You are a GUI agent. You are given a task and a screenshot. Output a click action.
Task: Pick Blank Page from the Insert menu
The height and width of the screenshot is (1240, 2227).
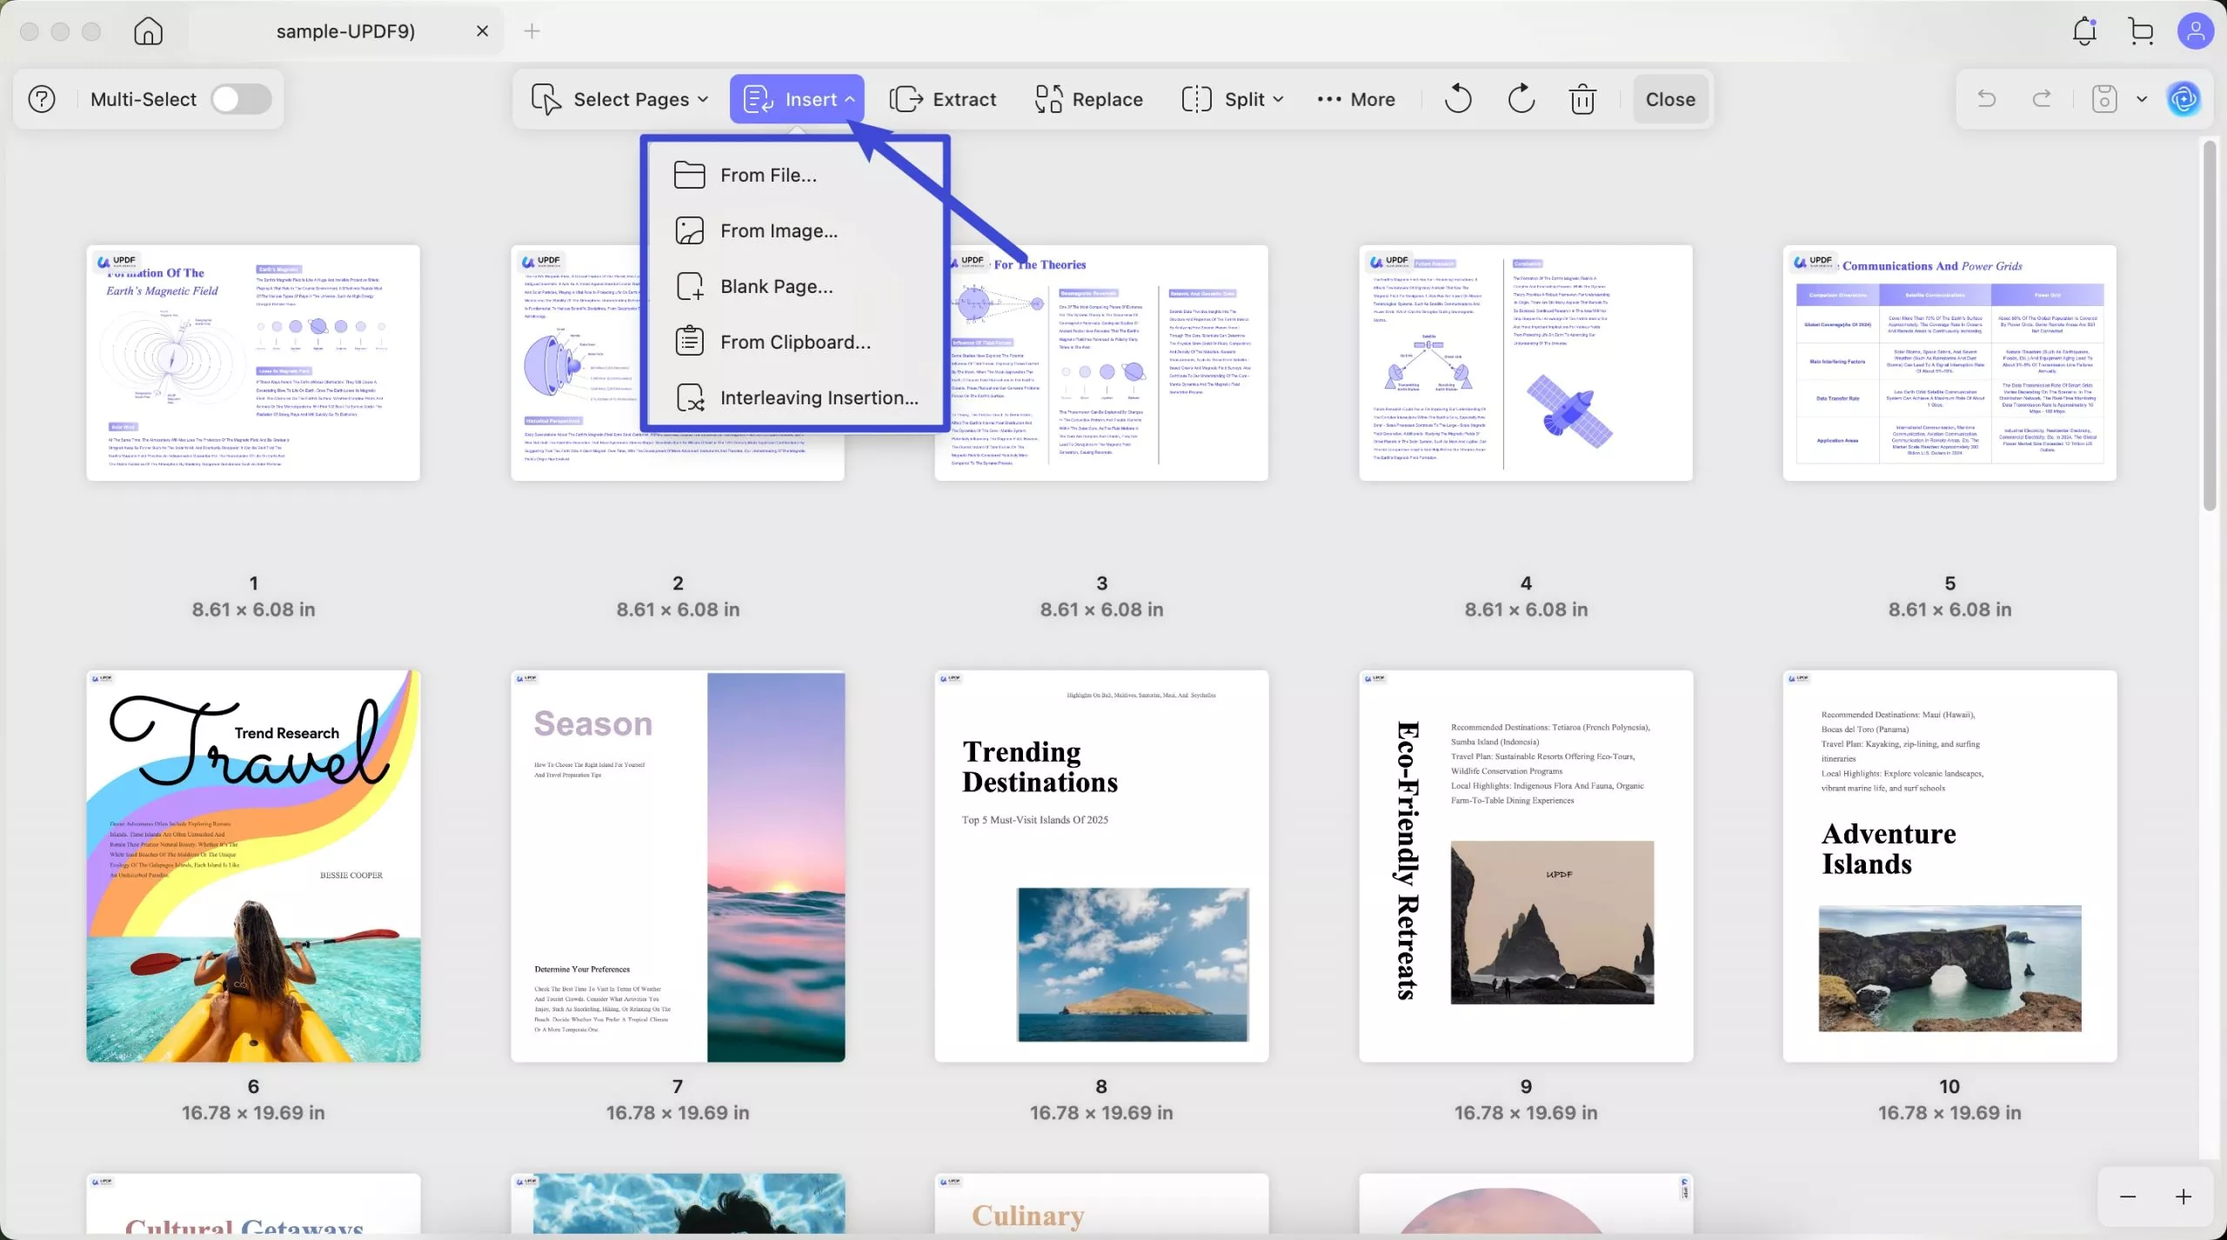point(776,287)
